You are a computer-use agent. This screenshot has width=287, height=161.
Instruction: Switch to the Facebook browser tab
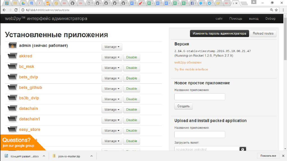coord(192,3)
